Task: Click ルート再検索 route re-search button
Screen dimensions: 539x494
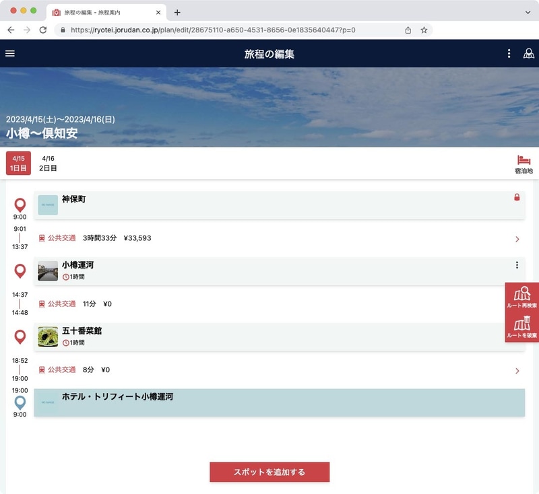Action: [x=521, y=297]
